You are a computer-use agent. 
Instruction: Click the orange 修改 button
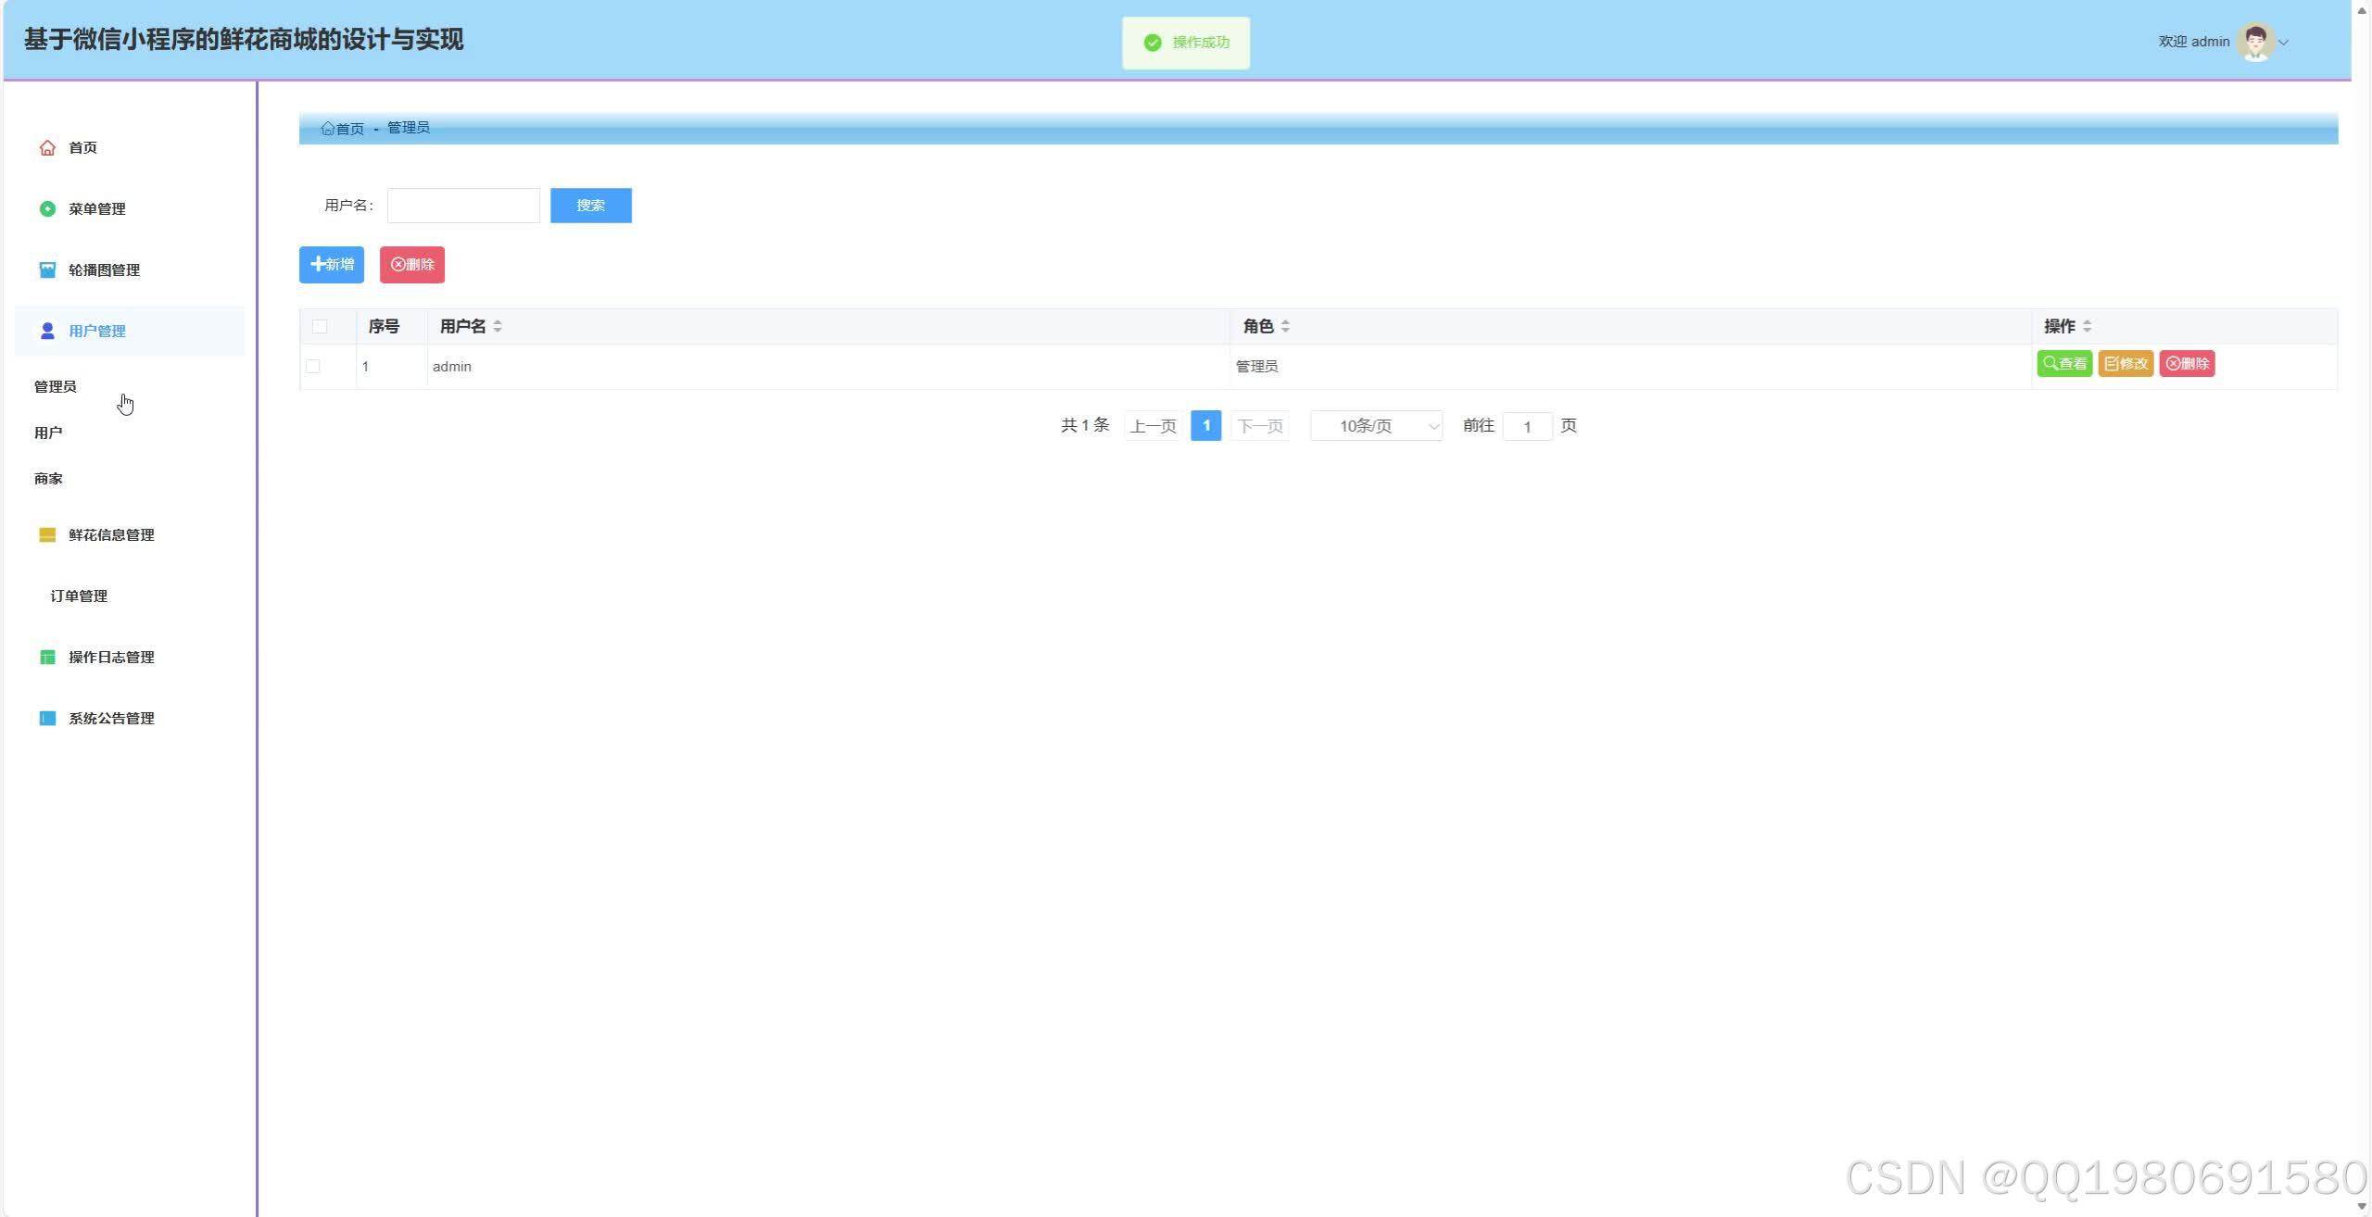[x=2126, y=364]
